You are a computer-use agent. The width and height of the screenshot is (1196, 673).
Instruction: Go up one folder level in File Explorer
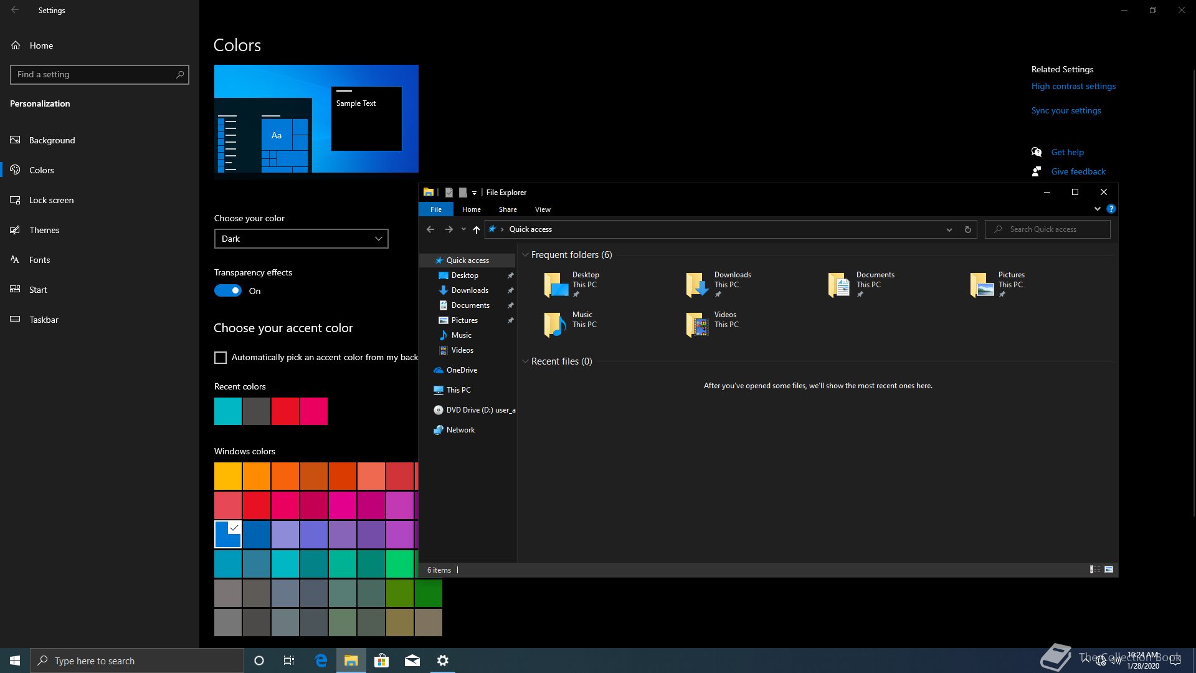(x=477, y=229)
